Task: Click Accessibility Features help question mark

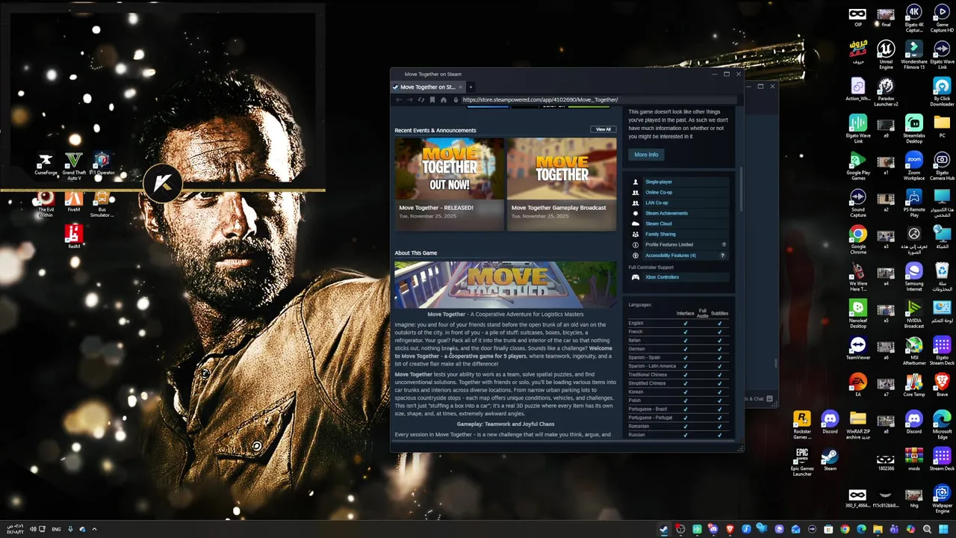Action: 722,256
